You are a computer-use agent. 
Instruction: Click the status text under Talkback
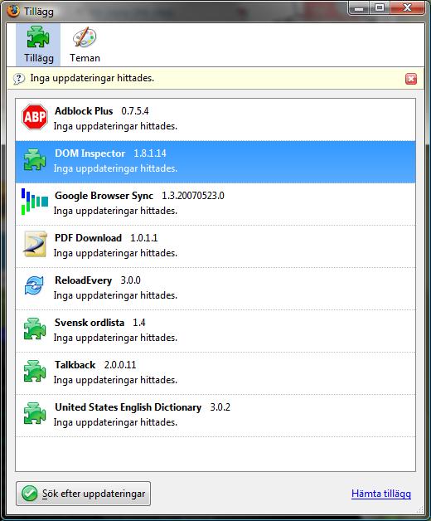(x=115, y=380)
